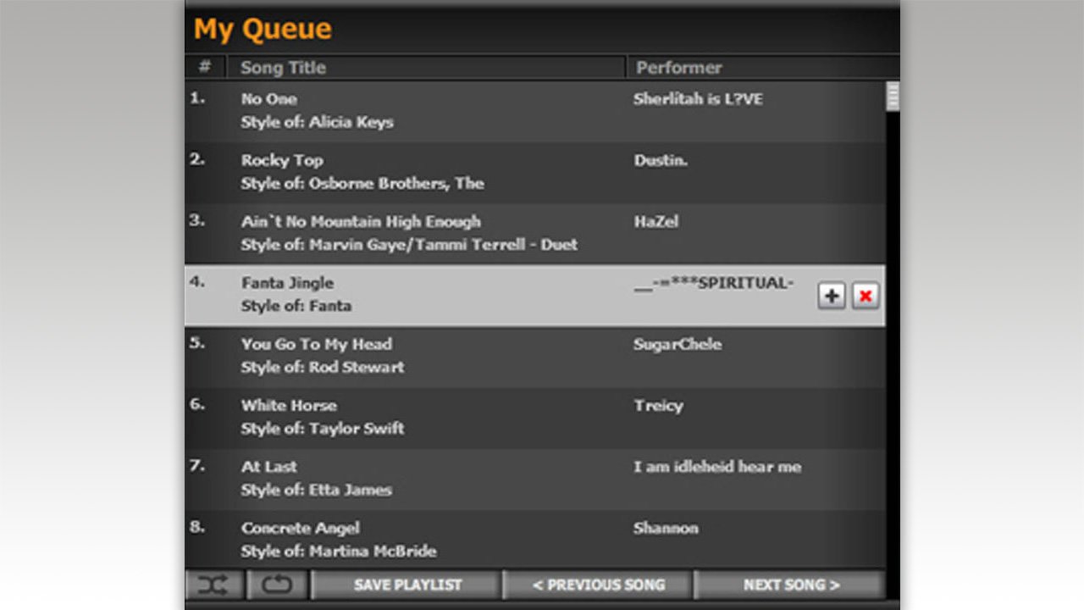Click the plus icon on Fanta Jingle row
The image size is (1084, 610).
(832, 295)
